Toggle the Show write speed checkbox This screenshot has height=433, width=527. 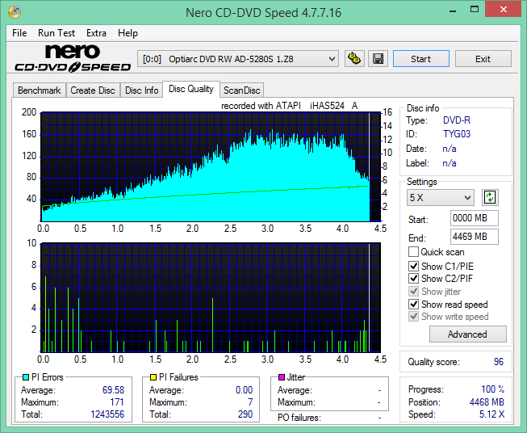[x=413, y=316]
